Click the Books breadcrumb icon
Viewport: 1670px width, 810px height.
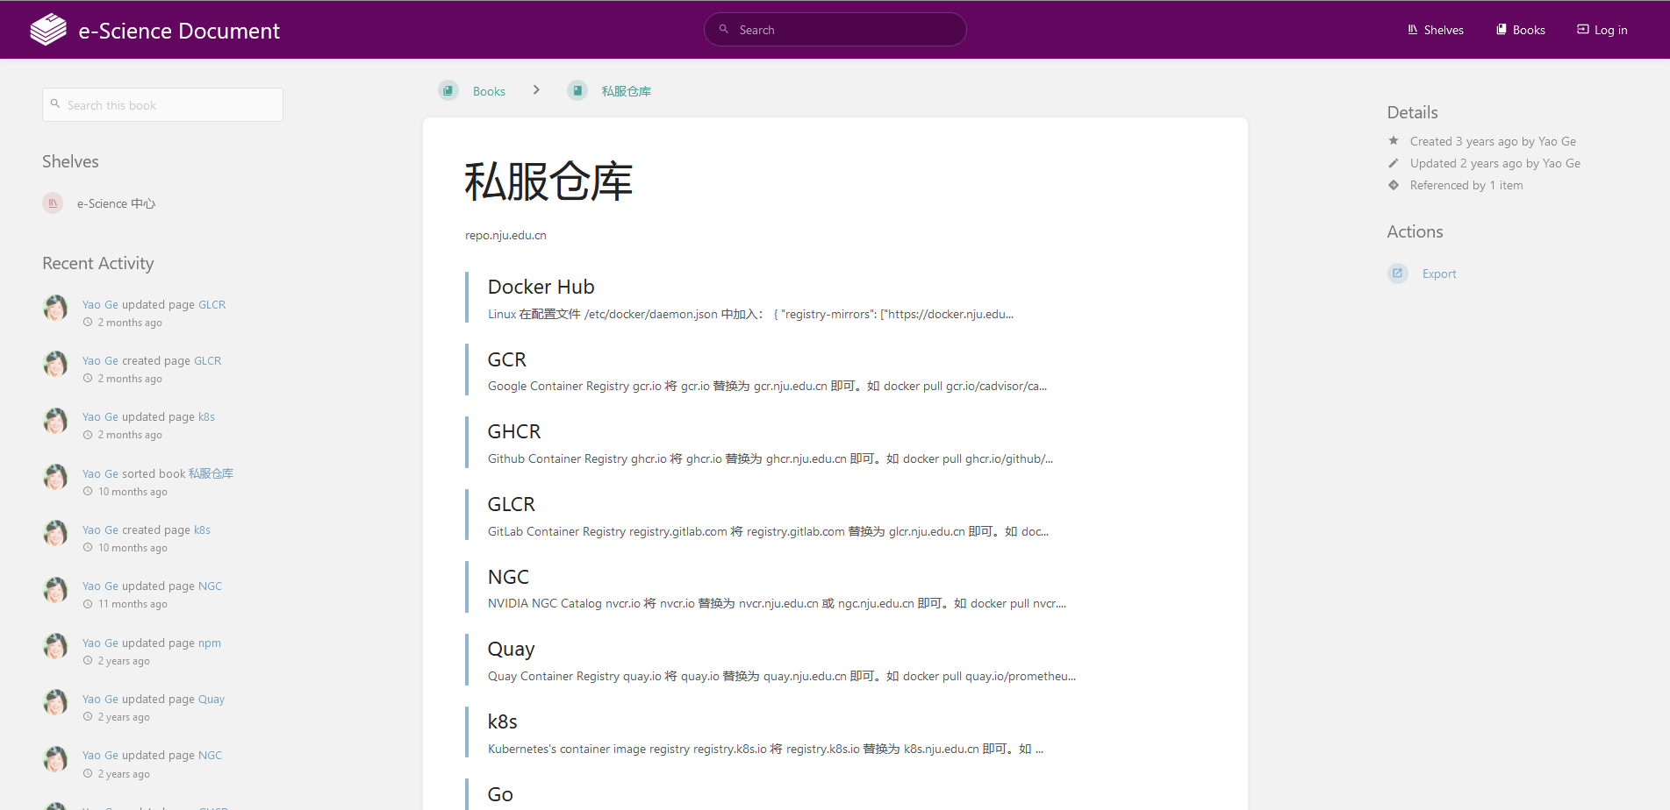[x=448, y=90]
